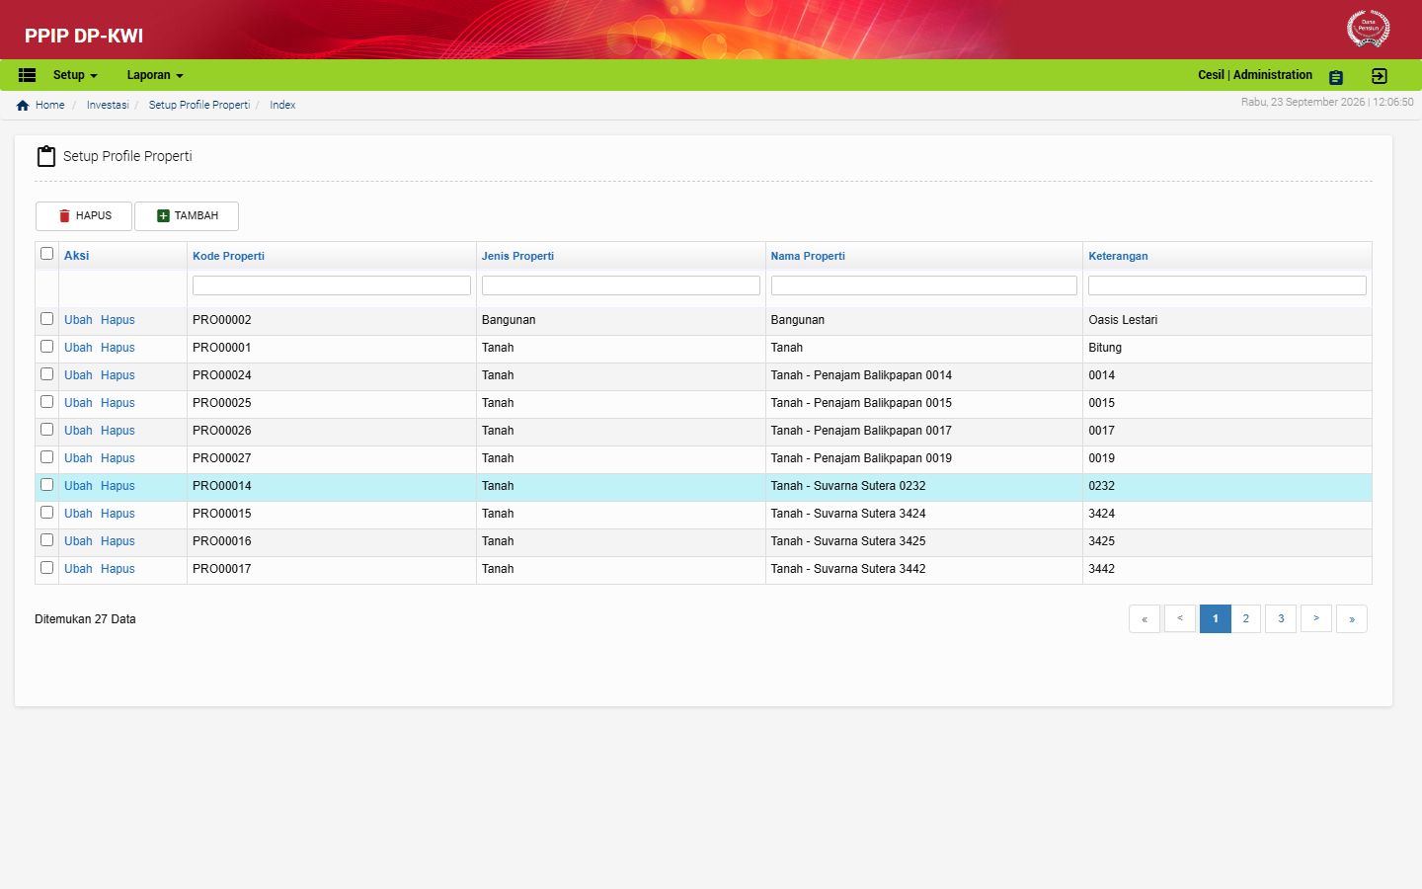Jump to first page button
Image resolution: width=1422 pixels, height=889 pixels.
[x=1145, y=618]
